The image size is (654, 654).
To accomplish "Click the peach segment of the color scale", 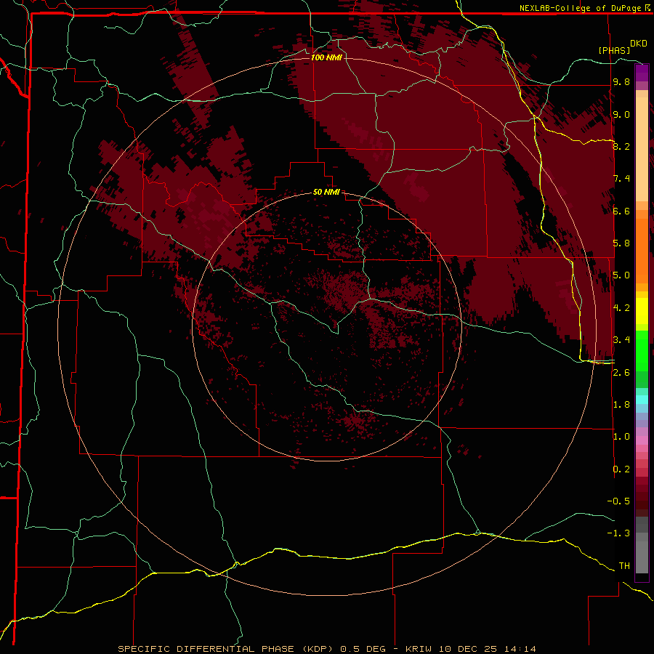I will click(642, 146).
